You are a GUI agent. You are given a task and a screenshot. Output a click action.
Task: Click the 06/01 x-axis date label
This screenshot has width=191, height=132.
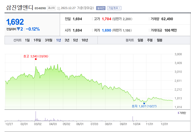point(80,124)
